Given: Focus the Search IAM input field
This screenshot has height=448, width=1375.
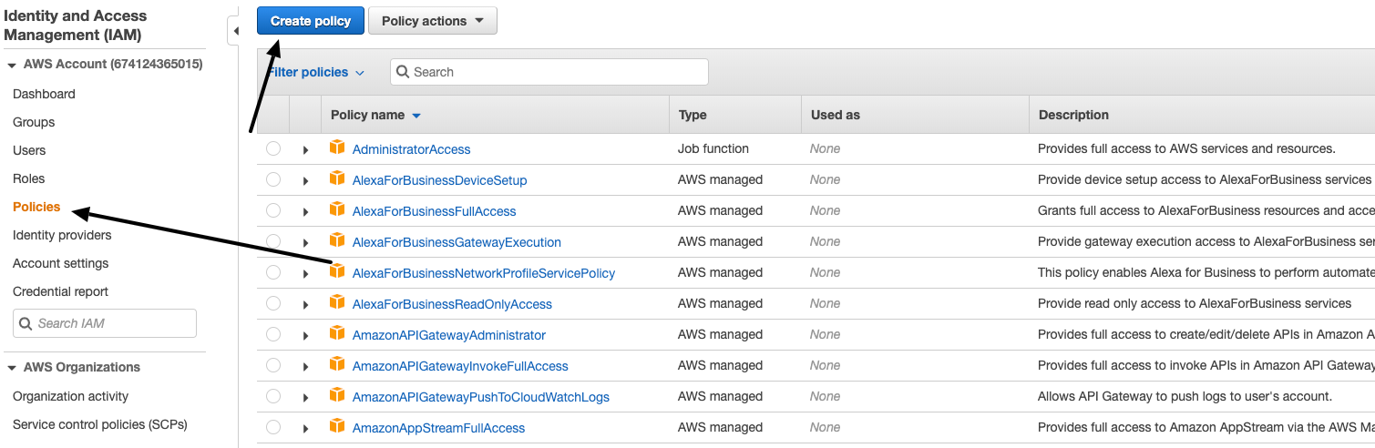Looking at the screenshot, I should point(105,323).
